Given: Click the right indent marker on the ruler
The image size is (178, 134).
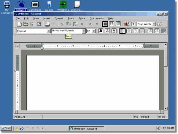Looking at the screenshot, I should (144, 47).
